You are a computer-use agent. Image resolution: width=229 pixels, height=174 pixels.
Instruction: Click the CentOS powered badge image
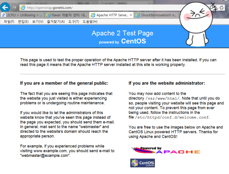142,163
